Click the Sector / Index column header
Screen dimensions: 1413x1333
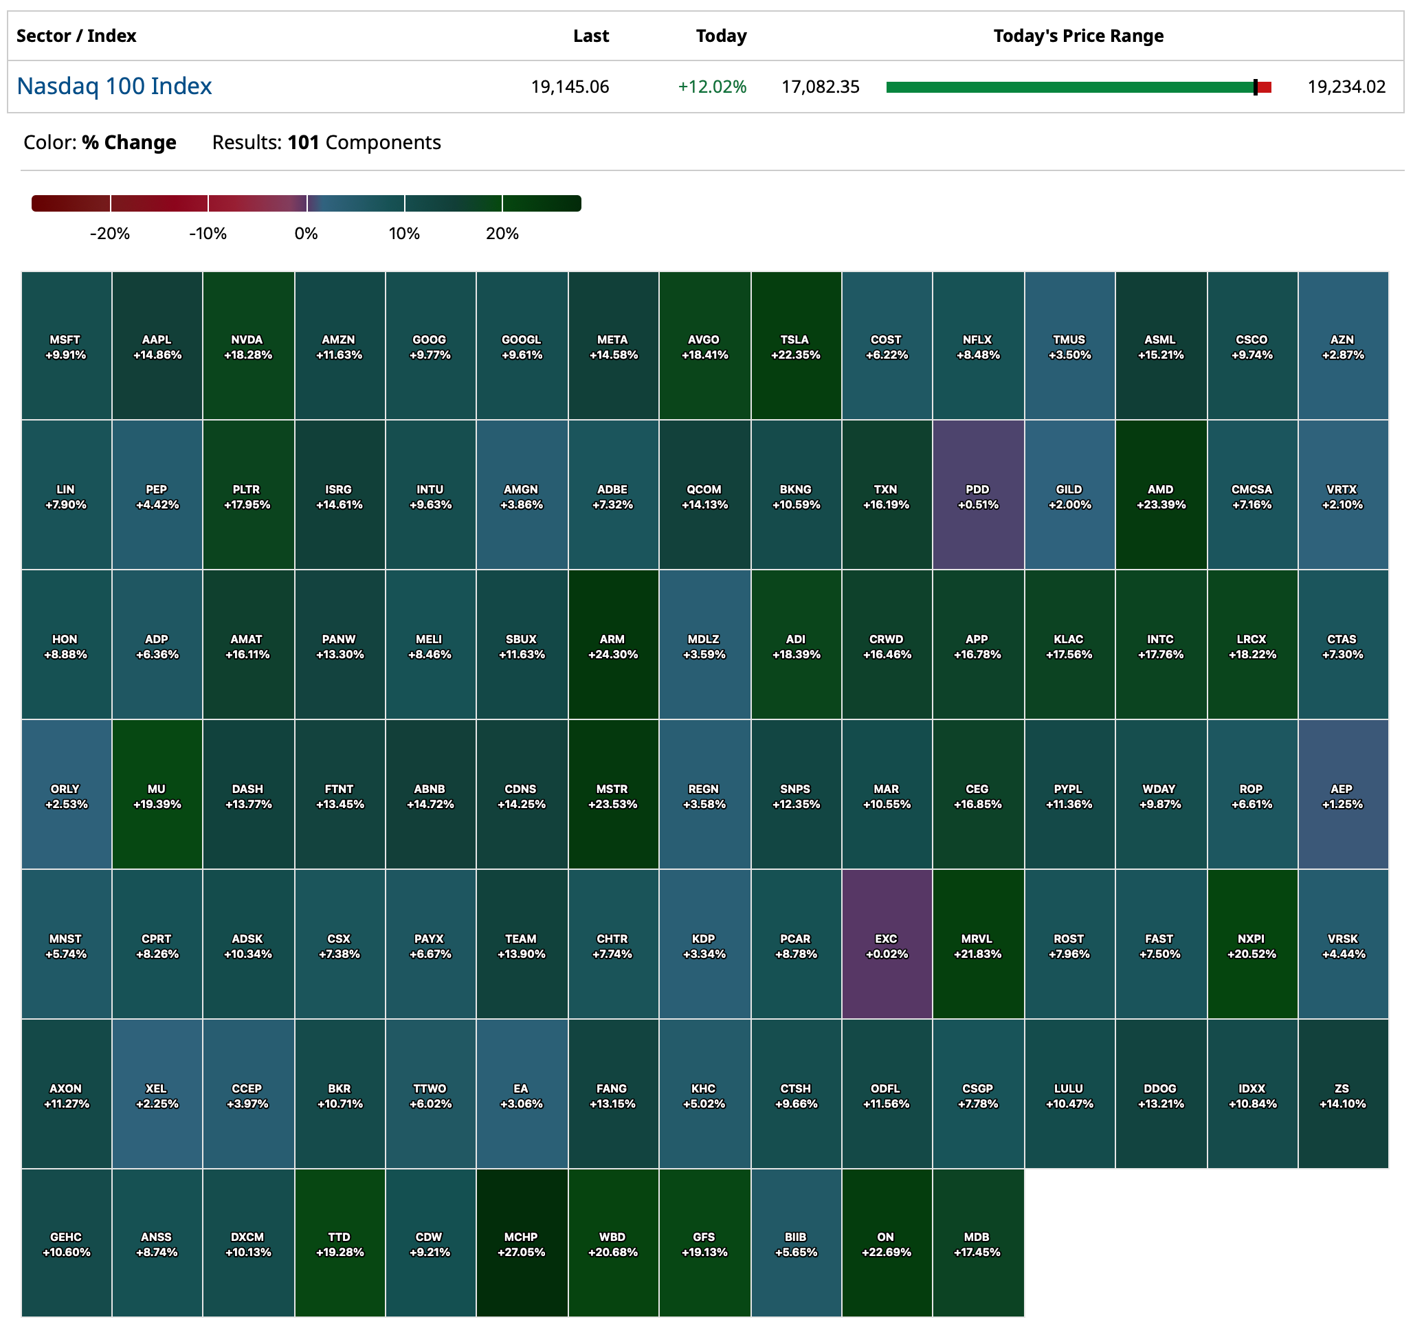(x=76, y=36)
